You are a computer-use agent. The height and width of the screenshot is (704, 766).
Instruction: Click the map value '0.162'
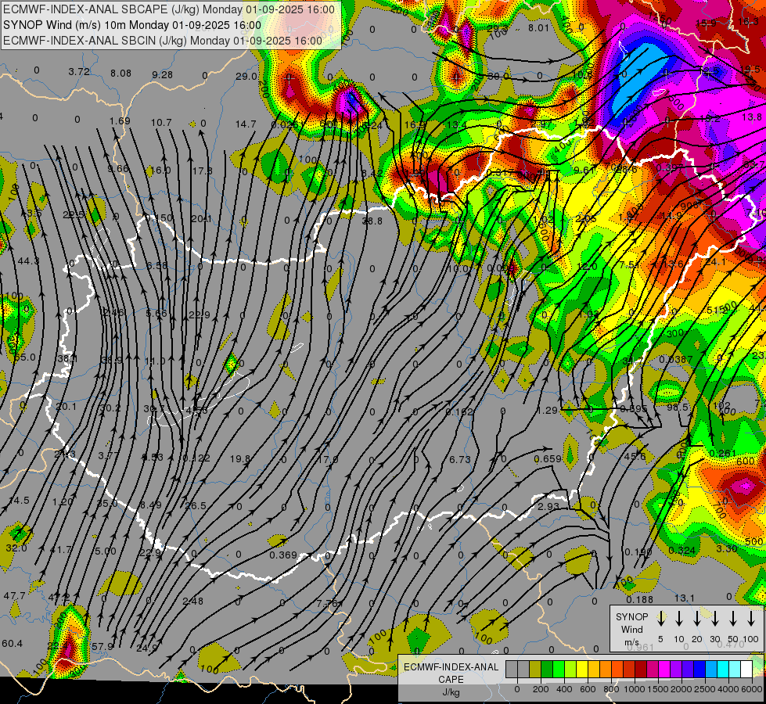click(x=459, y=412)
